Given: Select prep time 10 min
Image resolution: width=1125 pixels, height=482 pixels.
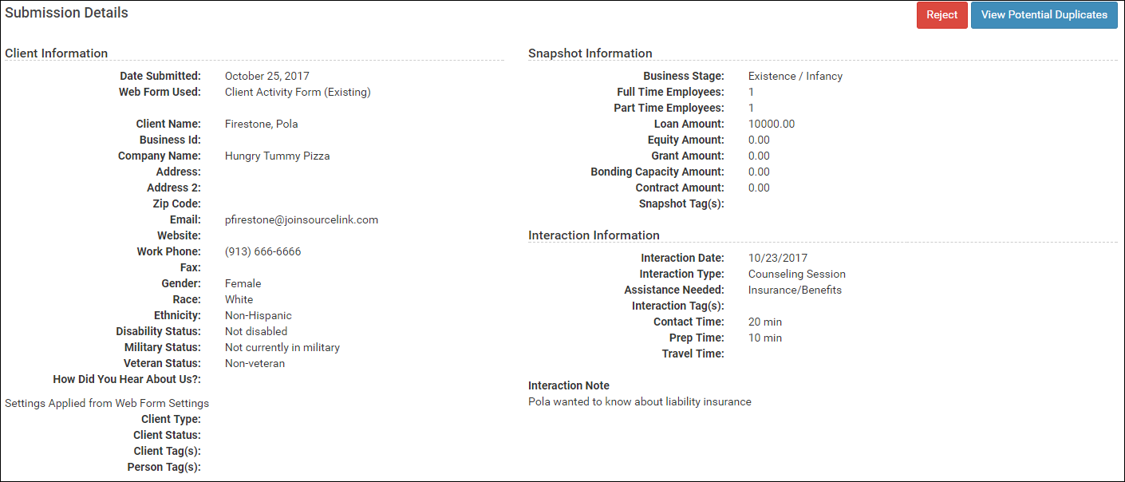Looking at the screenshot, I should [x=765, y=338].
